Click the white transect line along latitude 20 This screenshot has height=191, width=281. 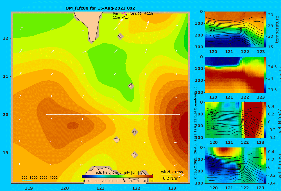(113, 115)
